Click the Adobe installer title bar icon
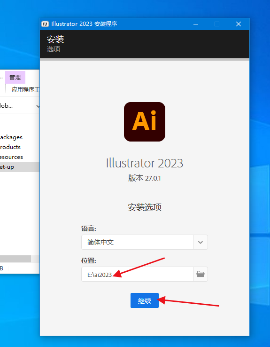 45,24
